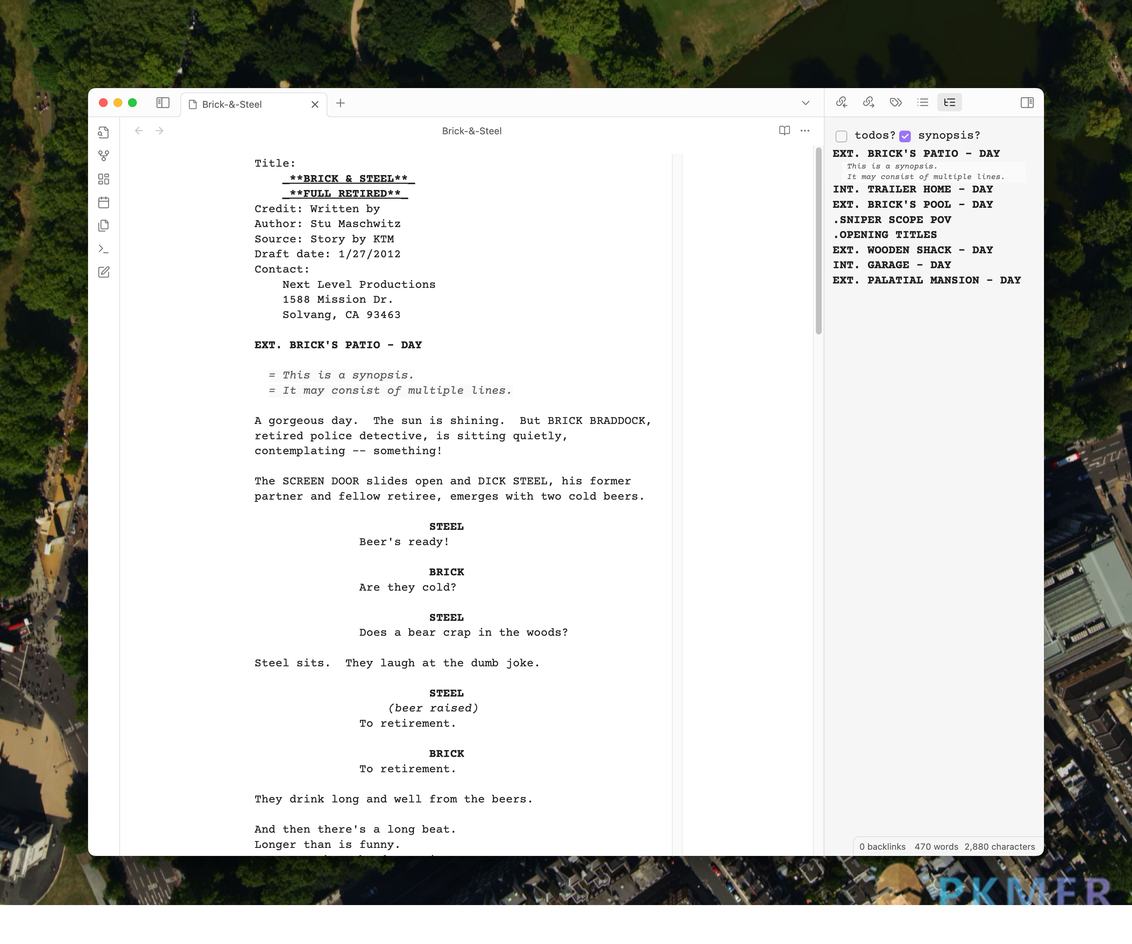
Task: Click the **FULL RETIRED** title line
Action: (345, 194)
